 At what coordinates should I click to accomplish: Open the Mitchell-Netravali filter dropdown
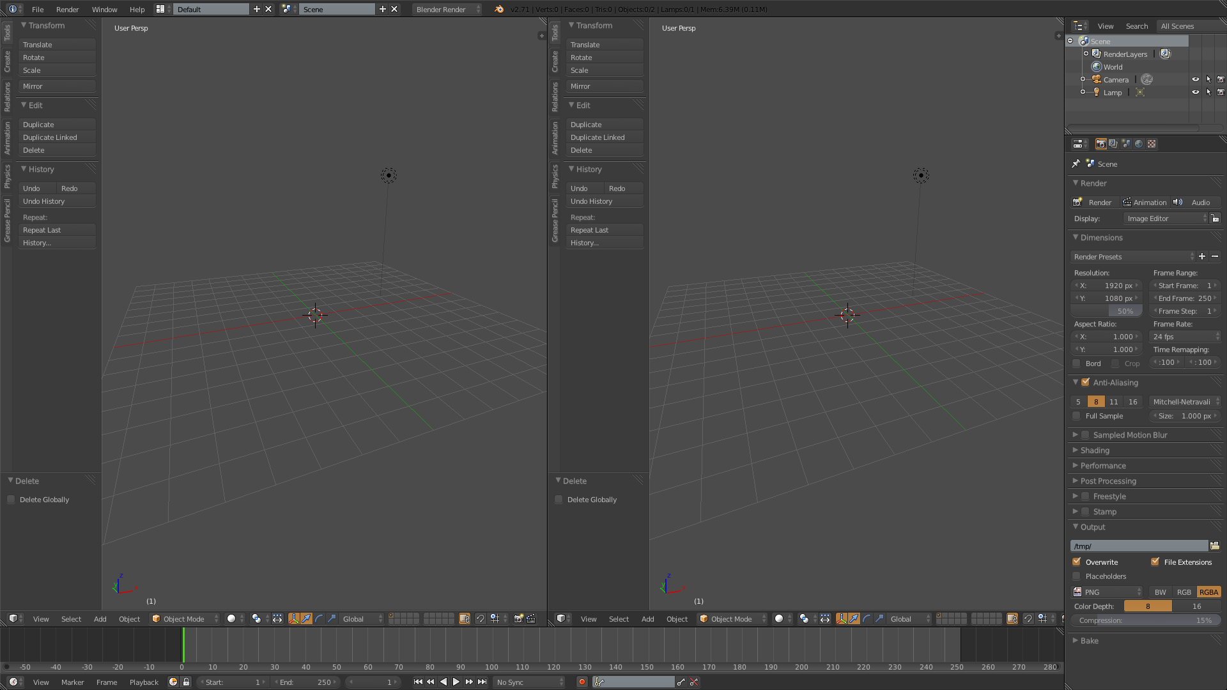(x=1184, y=401)
